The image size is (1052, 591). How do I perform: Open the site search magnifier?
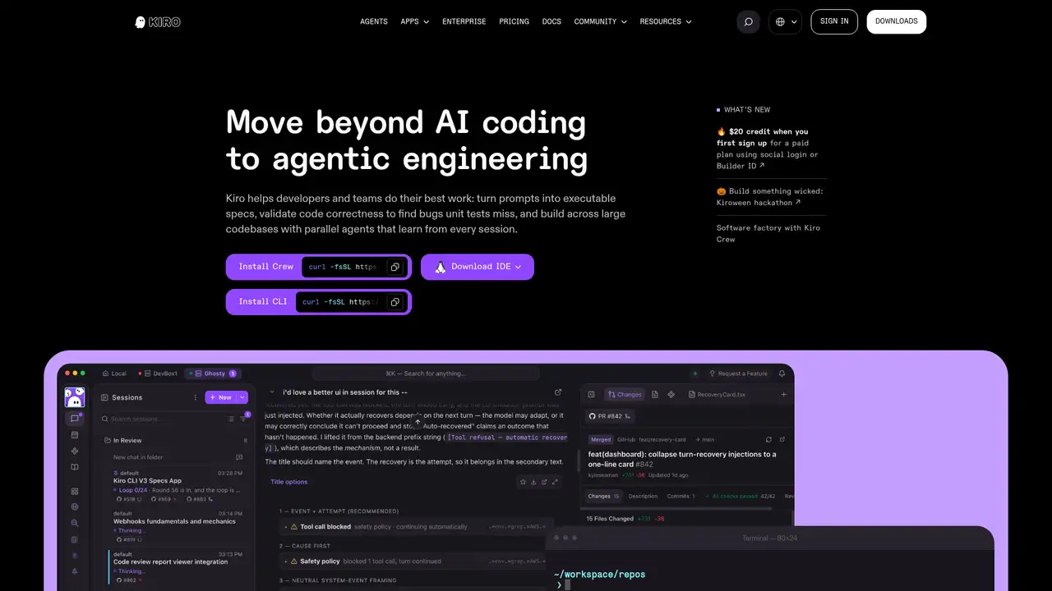click(748, 22)
